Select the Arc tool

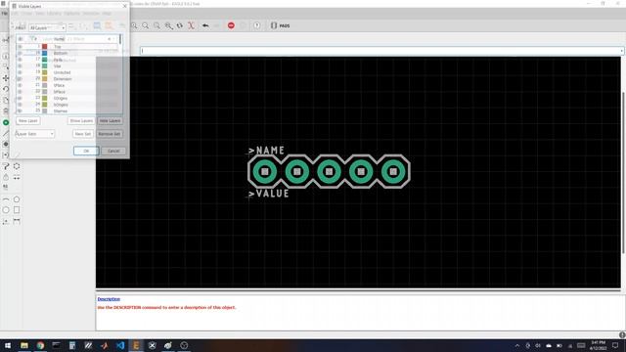click(6, 199)
